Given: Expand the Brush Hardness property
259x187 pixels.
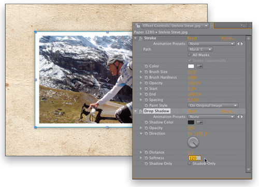Looking at the screenshot, I should [x=141, y=77].
